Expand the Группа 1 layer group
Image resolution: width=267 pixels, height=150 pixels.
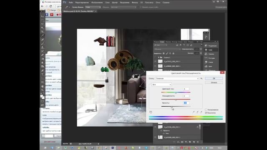[x=159, y=57]
